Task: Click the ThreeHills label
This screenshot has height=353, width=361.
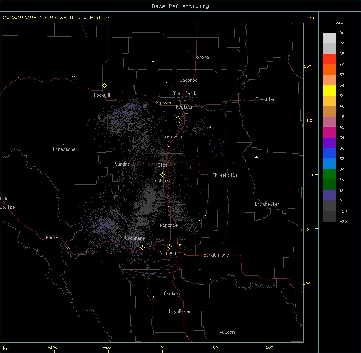Action: click(x=225, y=175)
